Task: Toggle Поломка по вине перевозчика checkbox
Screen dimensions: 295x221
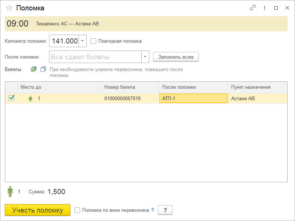Action: pos(77,210)
